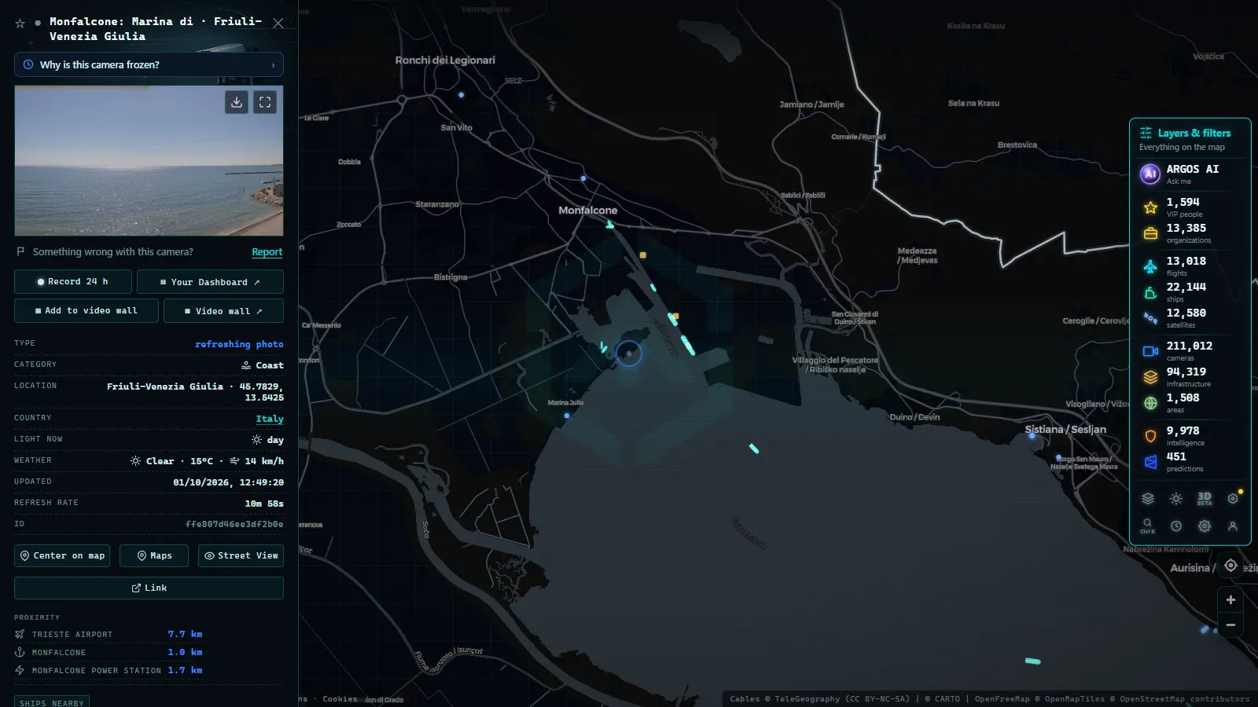Open search with Ctrl K icon
The height and width of the screenshot is (707, 1258).
[1148, 526]
